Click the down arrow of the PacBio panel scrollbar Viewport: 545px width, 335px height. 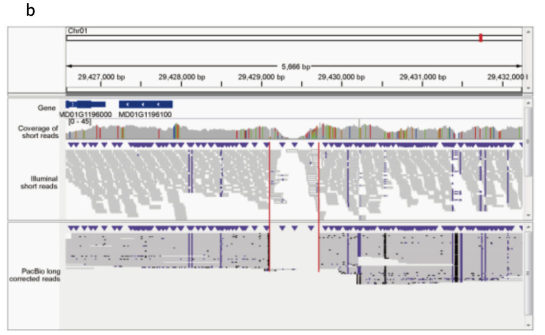tap(527, 326)
